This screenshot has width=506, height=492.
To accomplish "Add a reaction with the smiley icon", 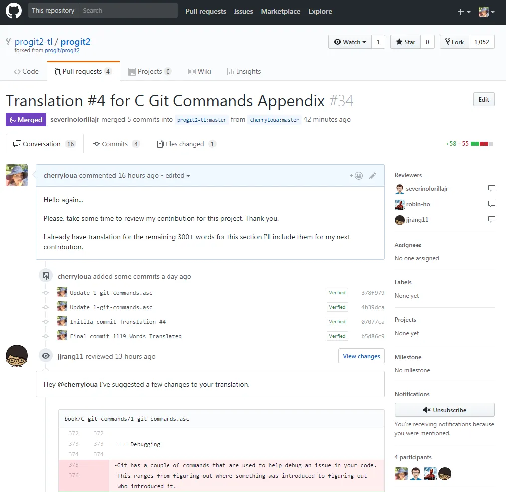I will click(x=356, y=176).
